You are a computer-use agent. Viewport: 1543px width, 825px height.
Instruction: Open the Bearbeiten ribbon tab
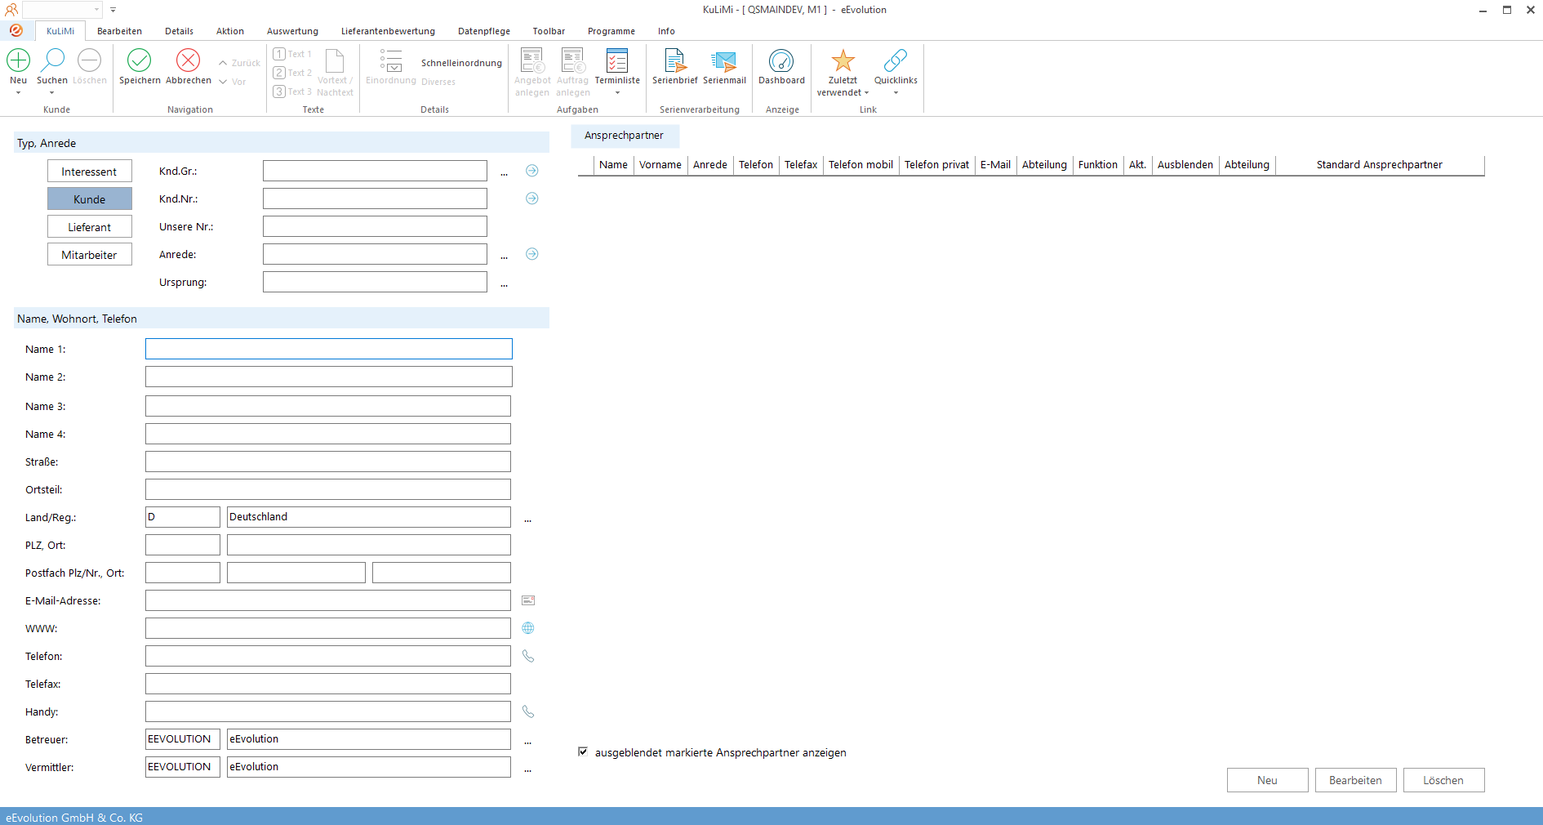pos(119,31)
